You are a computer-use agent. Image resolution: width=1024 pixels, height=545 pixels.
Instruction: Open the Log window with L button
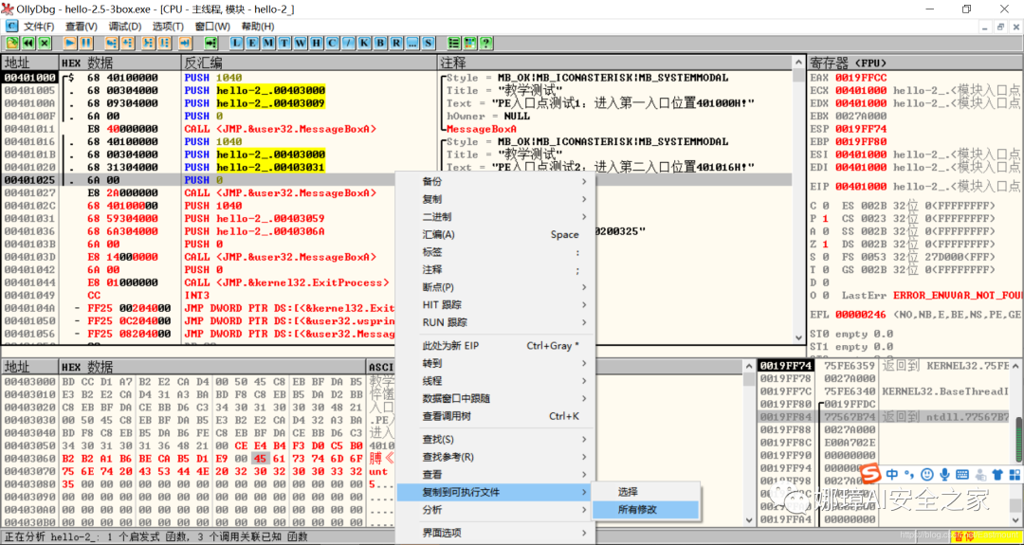[237, 43]
